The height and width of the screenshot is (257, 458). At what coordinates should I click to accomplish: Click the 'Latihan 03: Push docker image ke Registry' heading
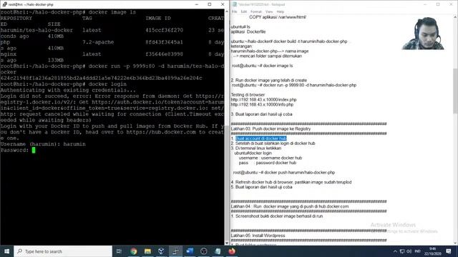pos(271,128)
